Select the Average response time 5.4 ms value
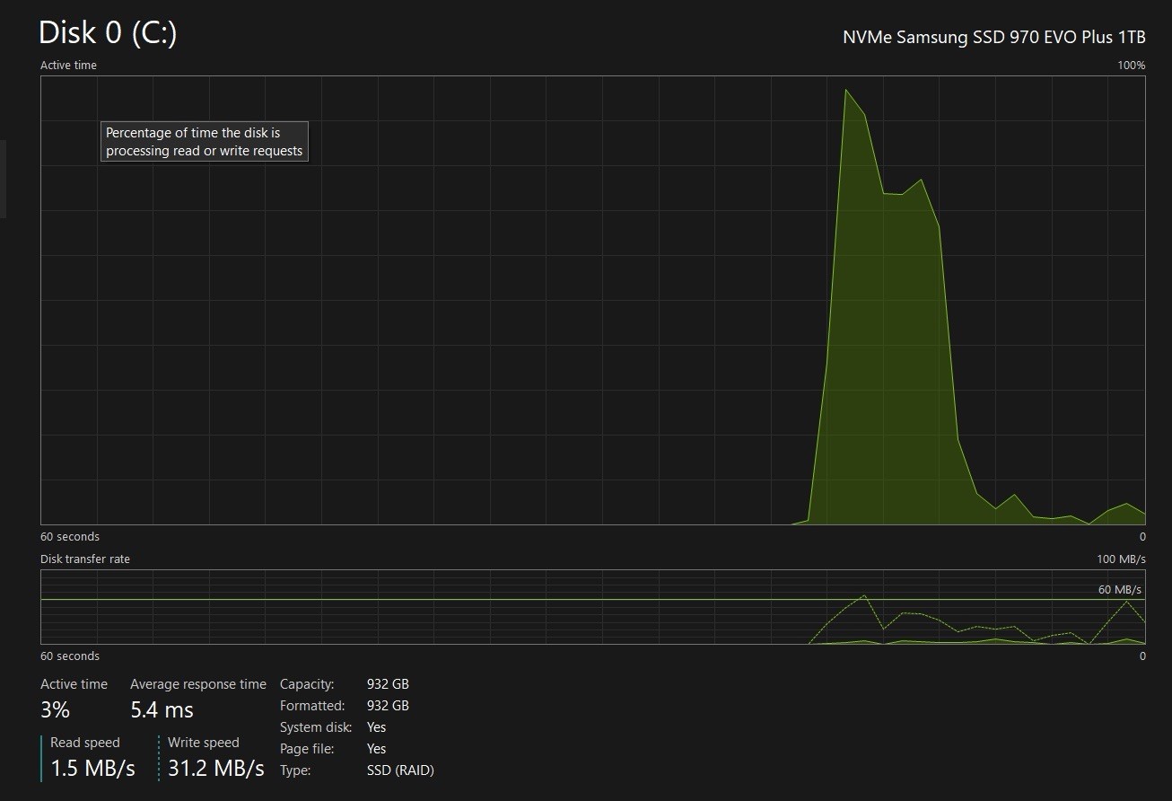1172x801 pixels. [162, 710]
